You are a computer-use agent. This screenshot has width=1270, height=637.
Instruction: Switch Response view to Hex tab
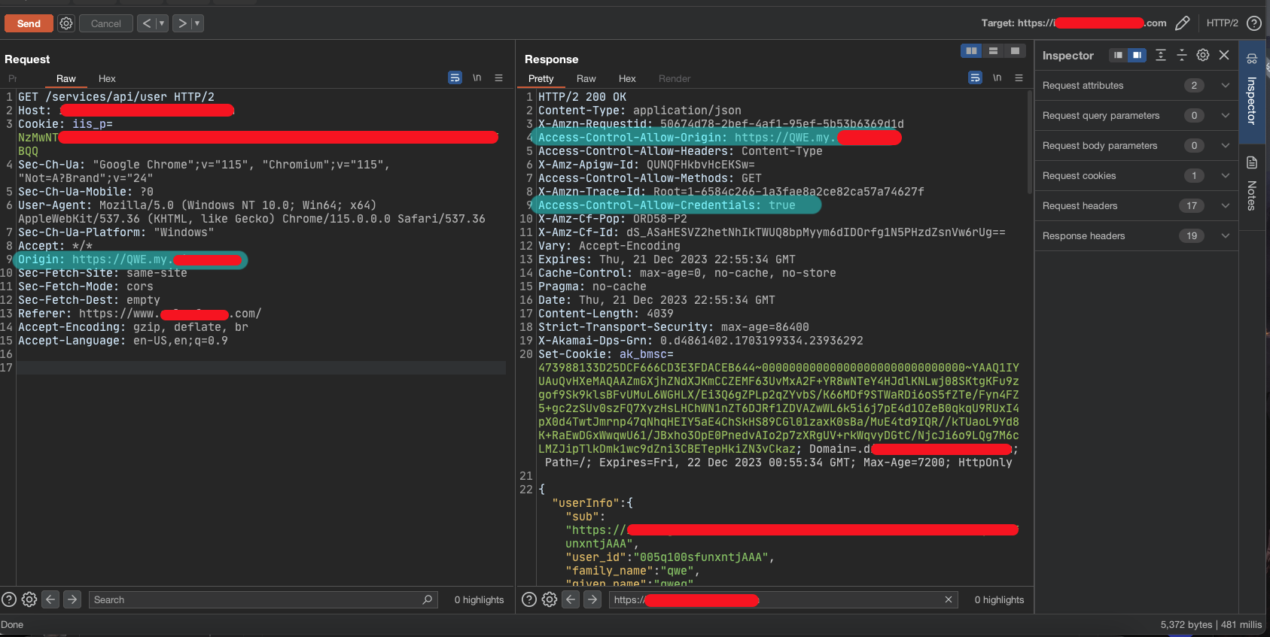(x=627, y=78)
